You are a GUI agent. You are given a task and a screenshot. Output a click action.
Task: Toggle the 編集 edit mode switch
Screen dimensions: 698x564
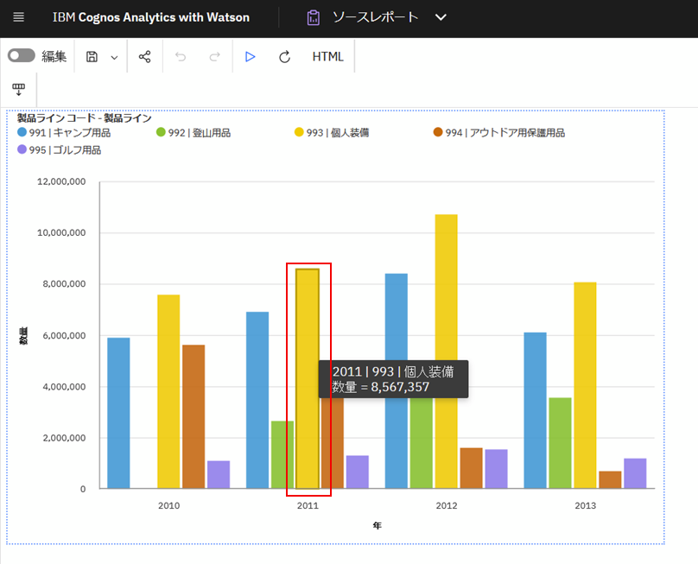[22, 55]
